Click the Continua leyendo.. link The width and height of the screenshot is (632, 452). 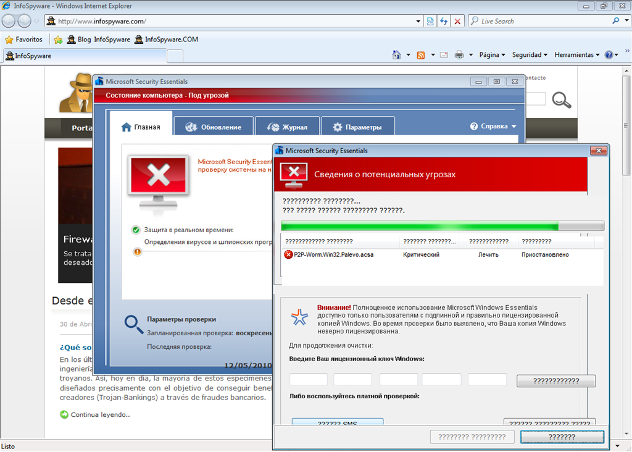point(101,414)
